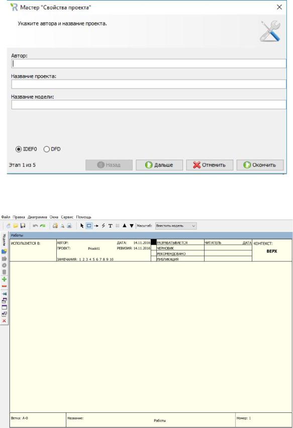Viewport: 293px width, 428px height.
Task: Click the Название модели input field
Action: (x=149, y=105)
